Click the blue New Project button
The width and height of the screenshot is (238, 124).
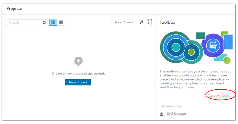(78, 82)
